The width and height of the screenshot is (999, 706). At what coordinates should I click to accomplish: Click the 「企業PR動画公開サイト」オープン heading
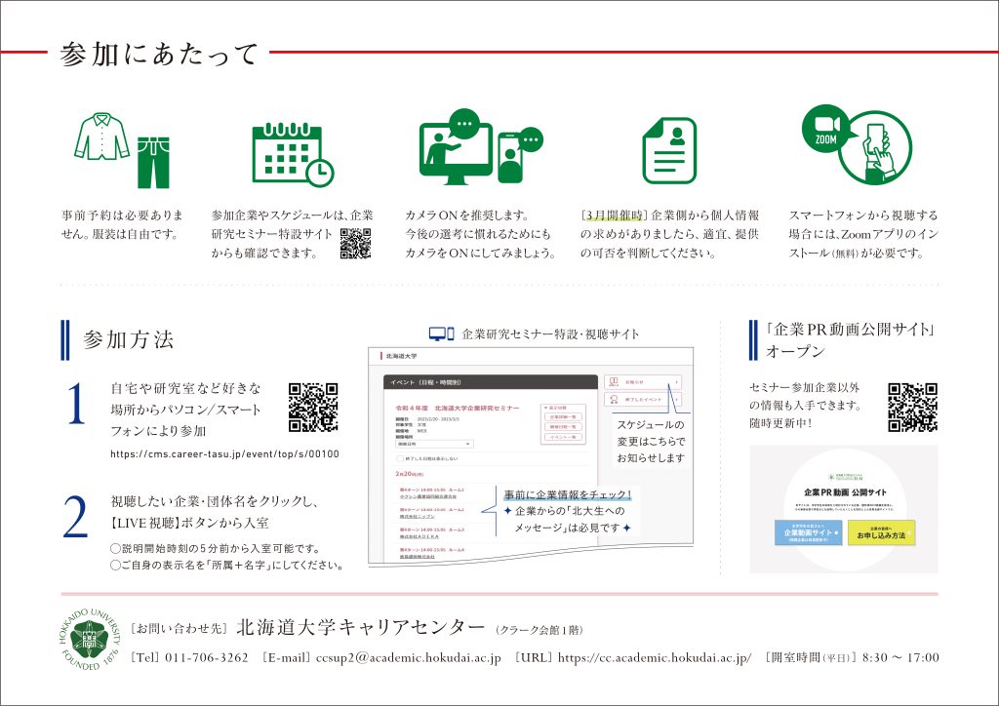851,340
